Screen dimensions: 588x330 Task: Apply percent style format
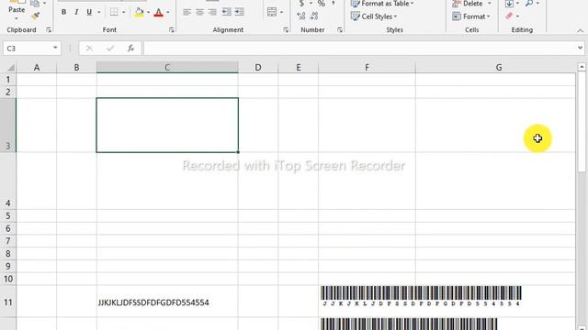[x=321, y=4]
